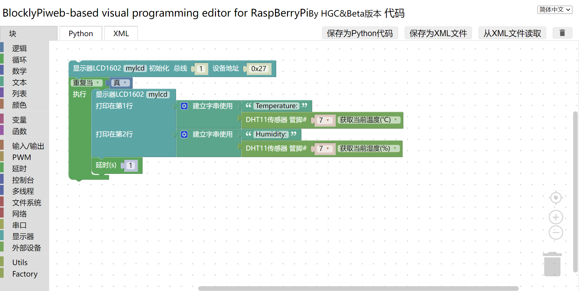Open the 列表 category
The width and height of the screenshot is (579, 291).
[24, 94]
